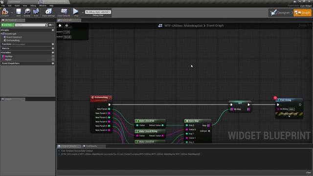313x176 pixels.
Task: Click New Param 2 output pin
Action: tap(109, 113)
